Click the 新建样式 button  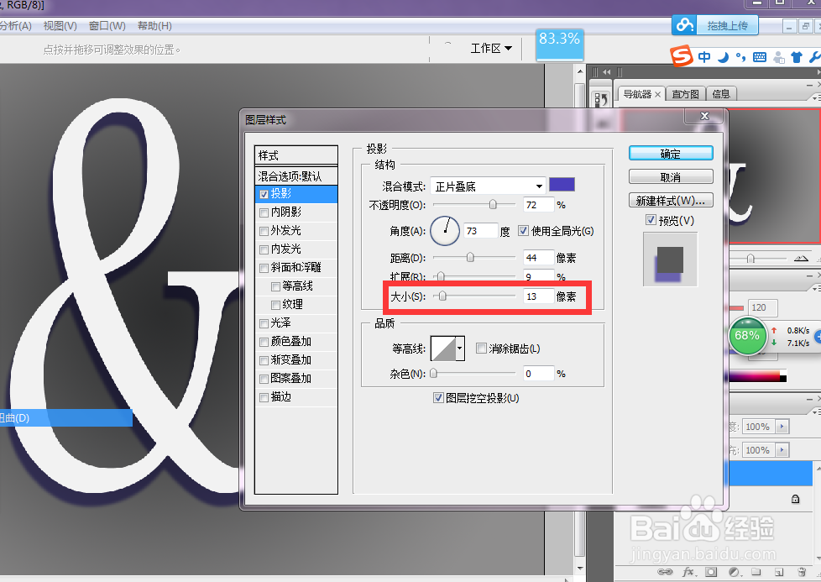coord(669,199)
